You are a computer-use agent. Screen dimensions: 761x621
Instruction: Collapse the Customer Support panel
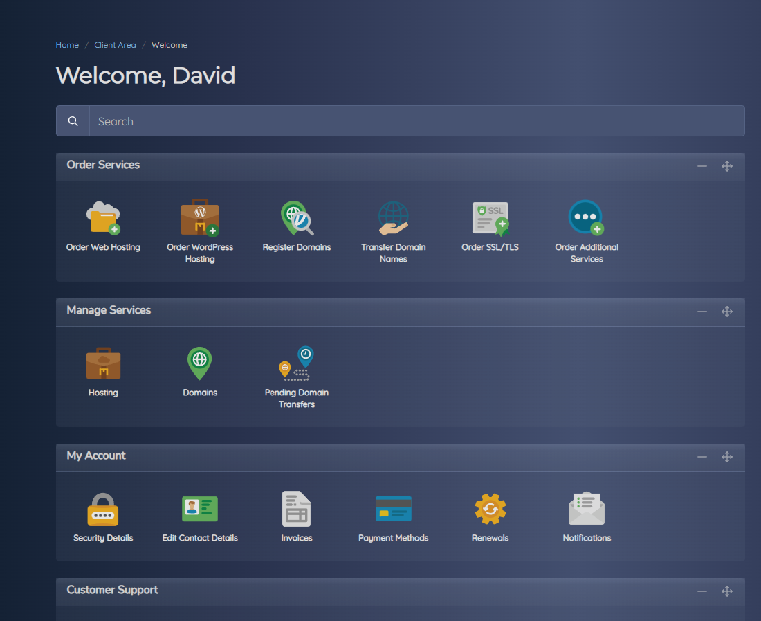pyautogui.click(x=702, y=591)
